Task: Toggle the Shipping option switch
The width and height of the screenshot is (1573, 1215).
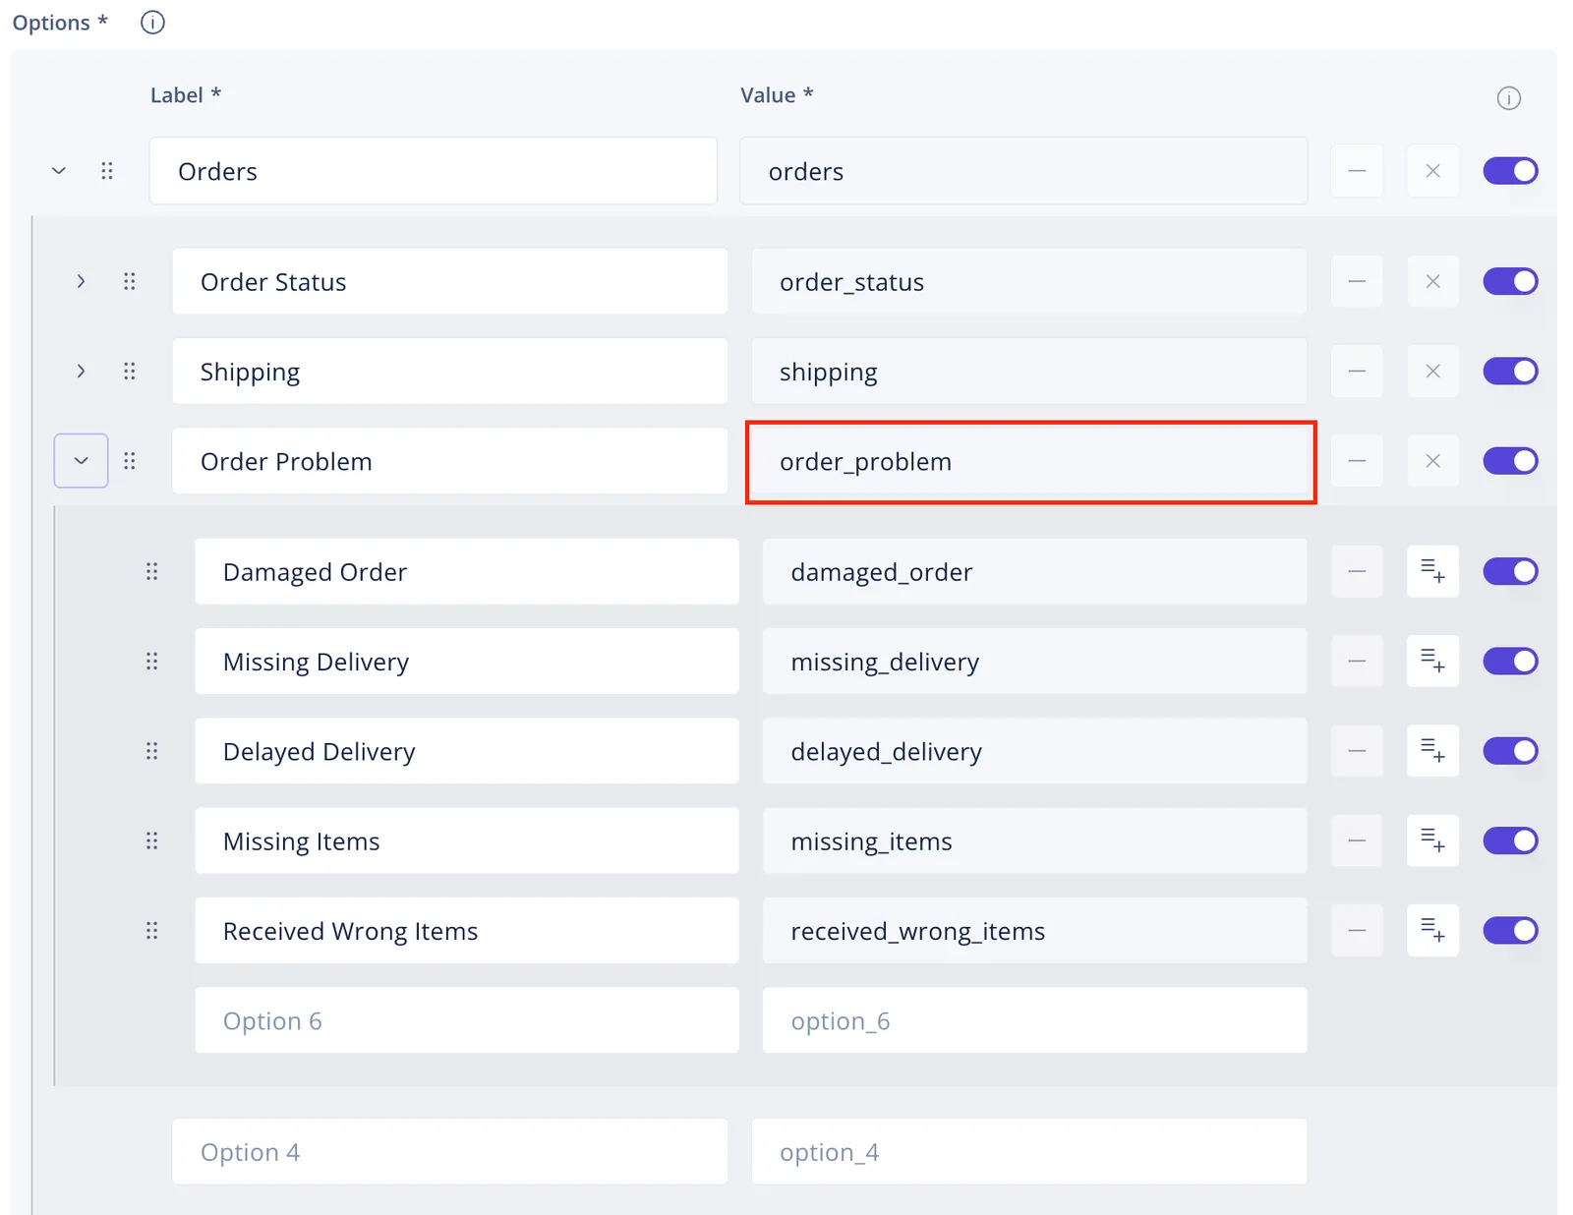Action: pos(1510,371)
